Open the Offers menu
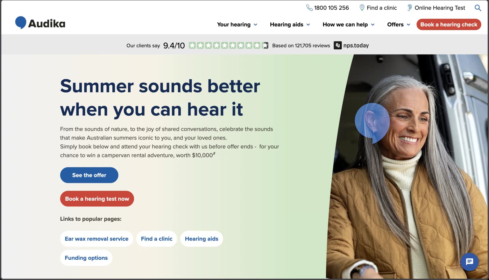Screen dimensions: 489x280 [x=399, y=25]
